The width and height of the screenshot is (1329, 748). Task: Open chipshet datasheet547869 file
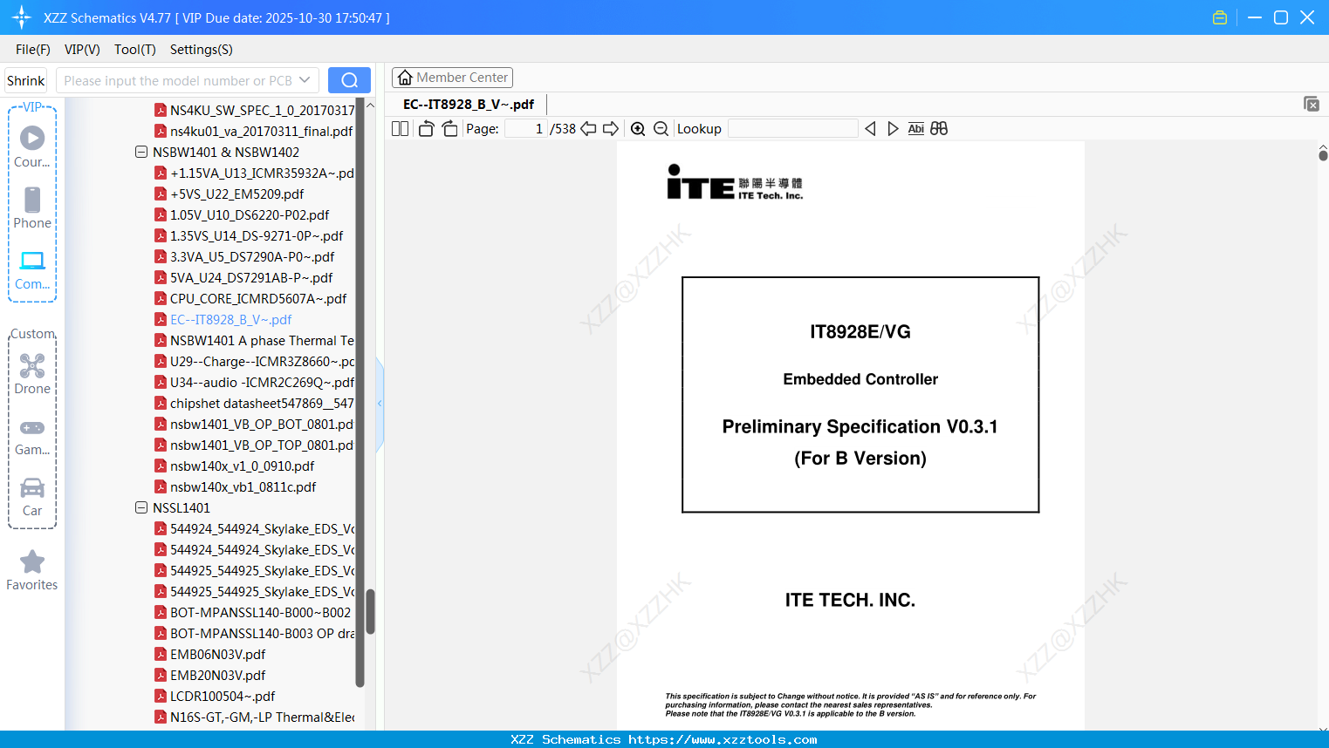[x=263, y=403]
